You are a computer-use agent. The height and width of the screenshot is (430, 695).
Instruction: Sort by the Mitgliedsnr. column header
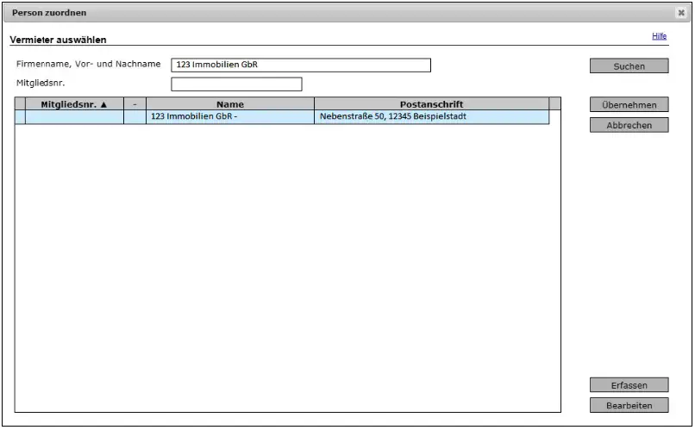tap(74, 104)
